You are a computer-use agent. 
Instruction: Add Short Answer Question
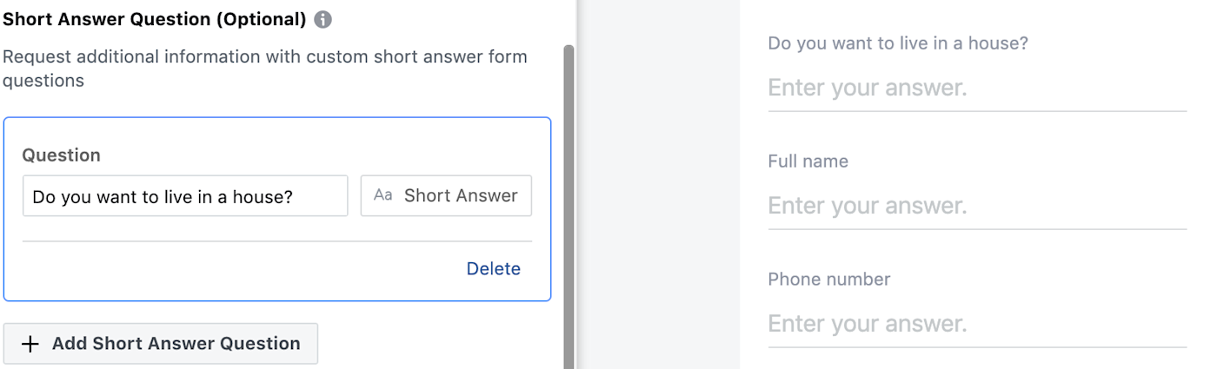click(x=161, y=344)
